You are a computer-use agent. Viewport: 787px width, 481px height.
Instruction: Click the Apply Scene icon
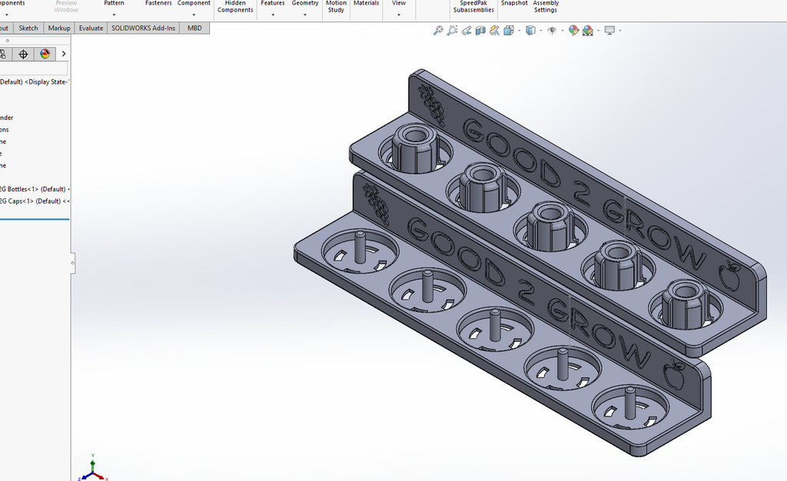(588, 31)
